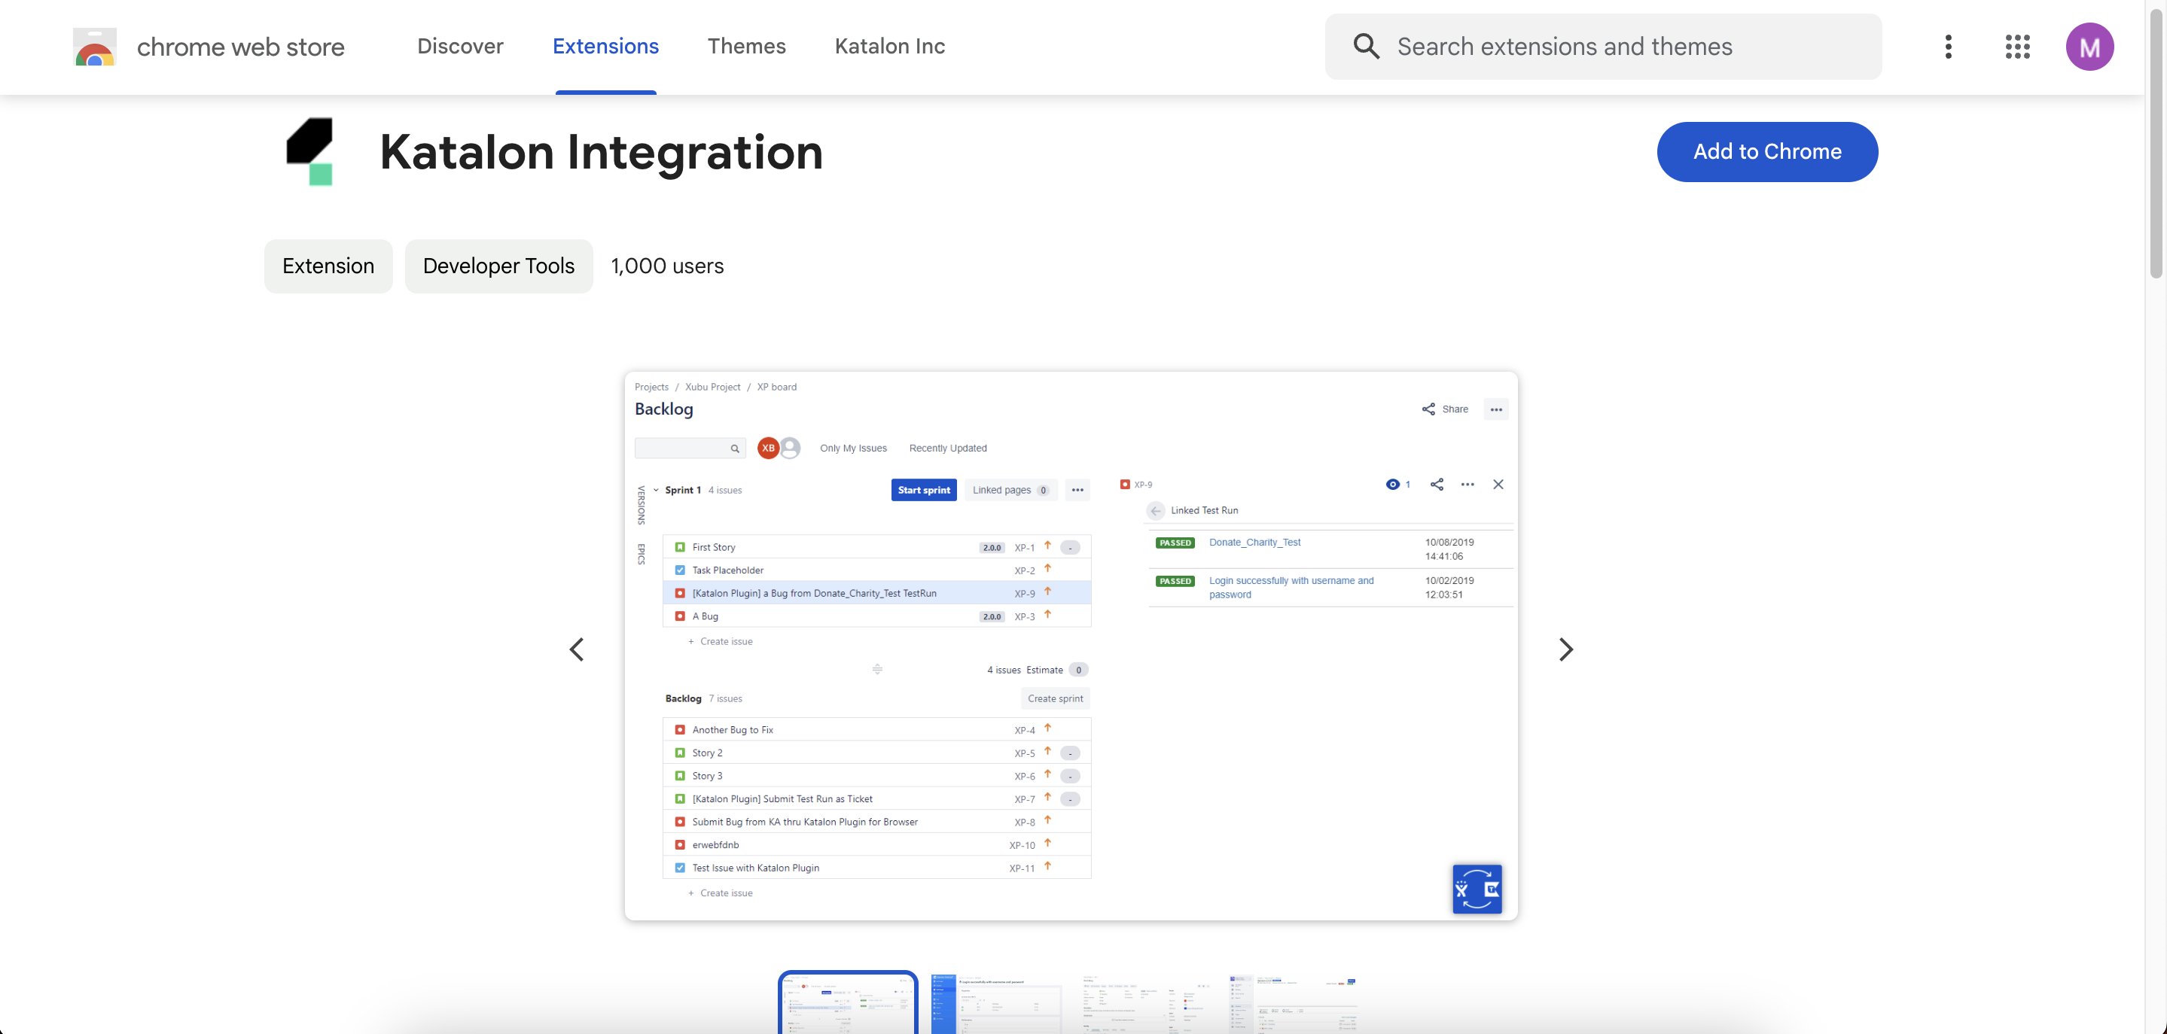Show previous screenshot with left arrow
The width and height of the screenshot is (2167, 1034).
tap(577, 649)
